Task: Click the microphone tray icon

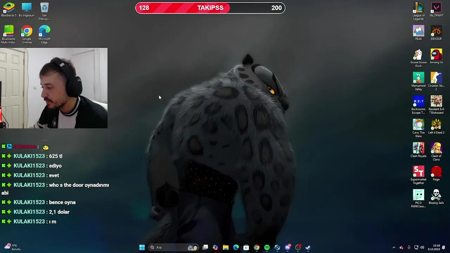Action: [409, 247]
